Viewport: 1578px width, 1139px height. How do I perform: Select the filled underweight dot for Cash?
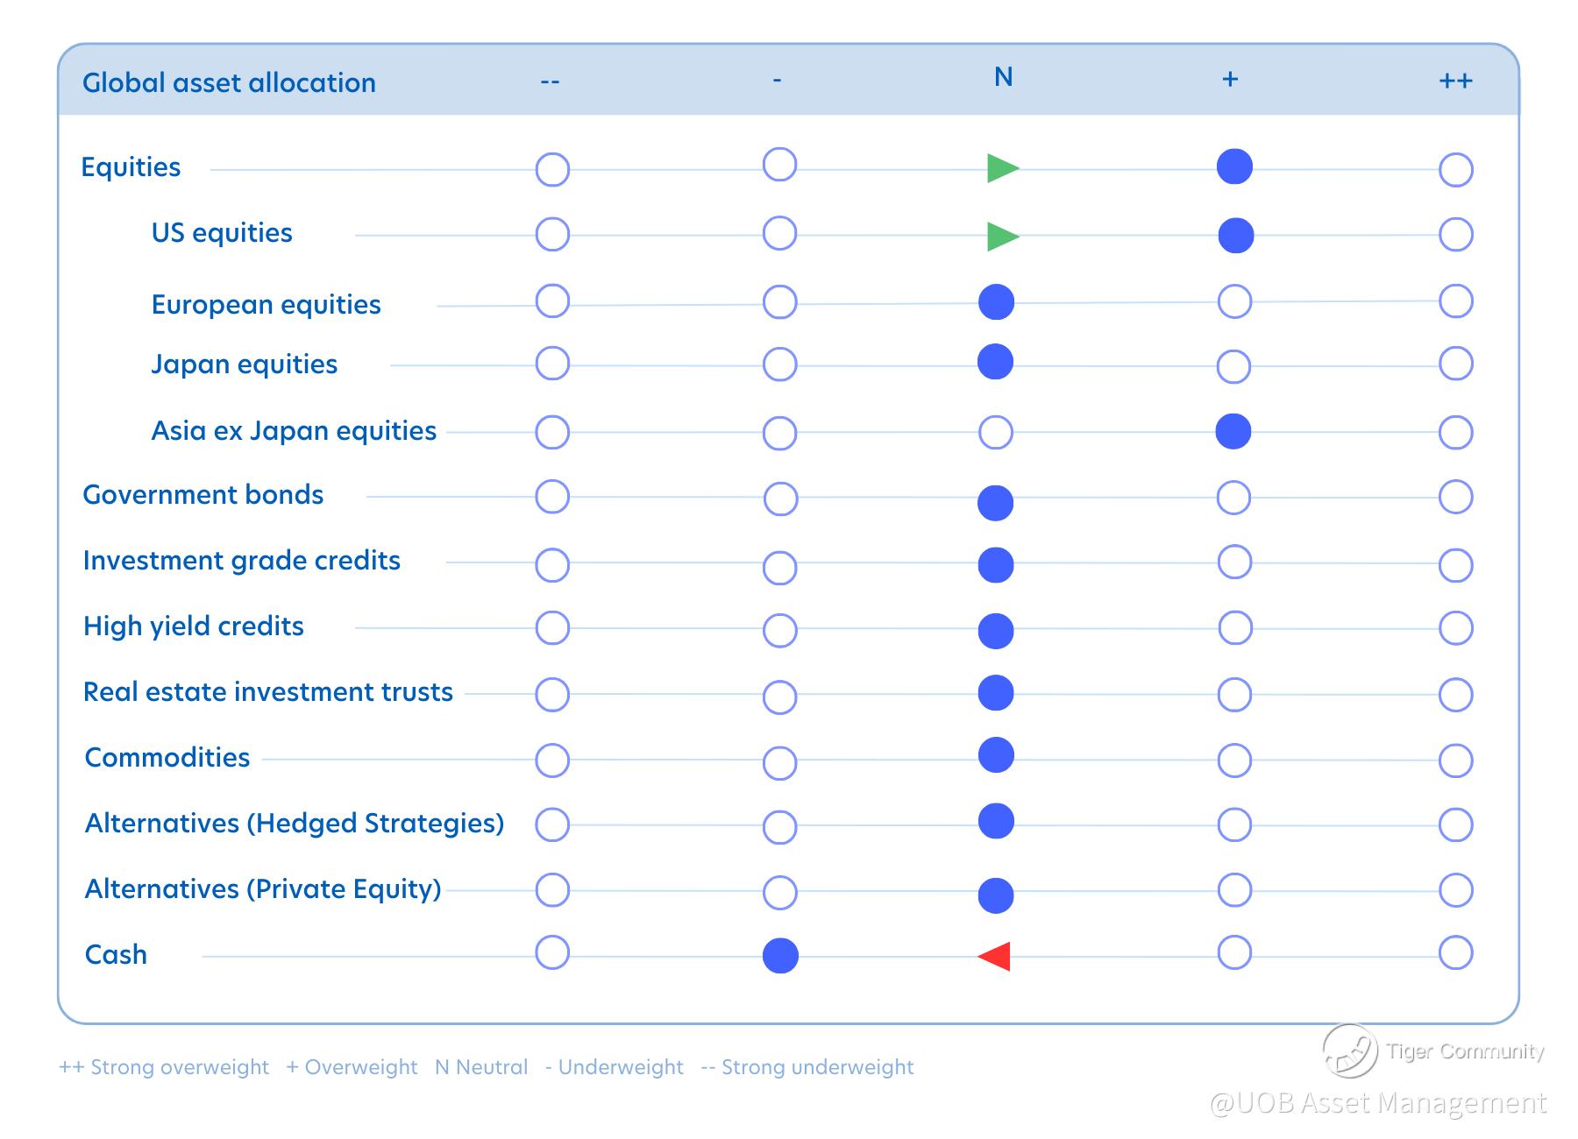(780, 956)
